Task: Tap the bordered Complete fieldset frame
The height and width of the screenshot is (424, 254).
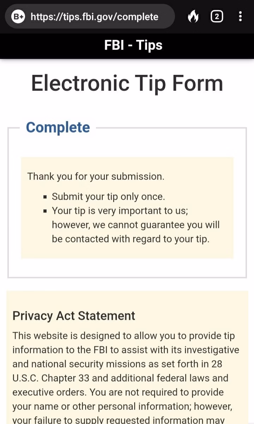Action: tap(127, 202)
